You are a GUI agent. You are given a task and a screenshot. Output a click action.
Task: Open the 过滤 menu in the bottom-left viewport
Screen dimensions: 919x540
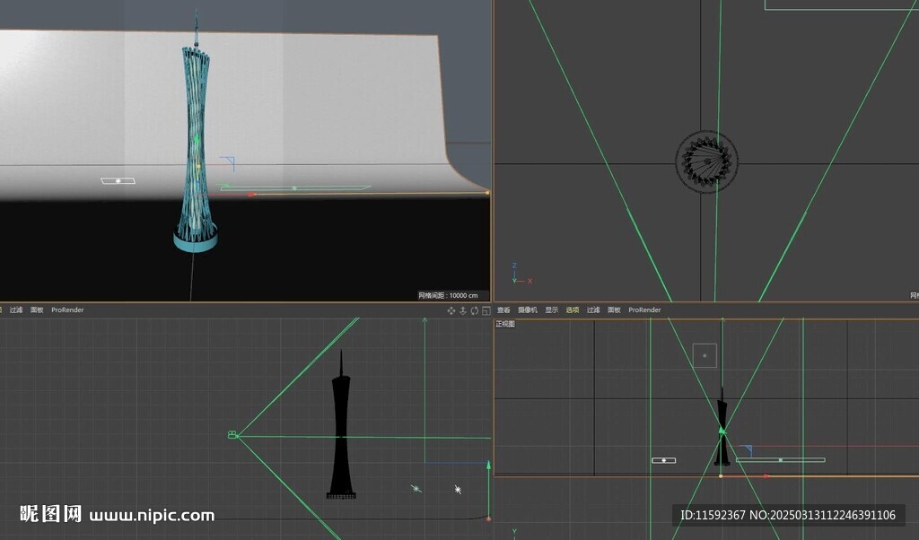coord(16,309)
